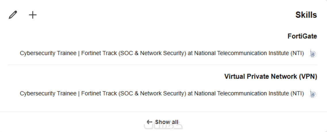The width and height of the screenshot is (327, 132).
Task: Open the Virtual Private Network (VPN) skill
Action: tap(270, 77)
